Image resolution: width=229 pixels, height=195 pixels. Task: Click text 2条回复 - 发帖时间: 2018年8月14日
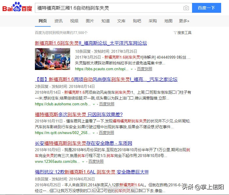(65, 86)
